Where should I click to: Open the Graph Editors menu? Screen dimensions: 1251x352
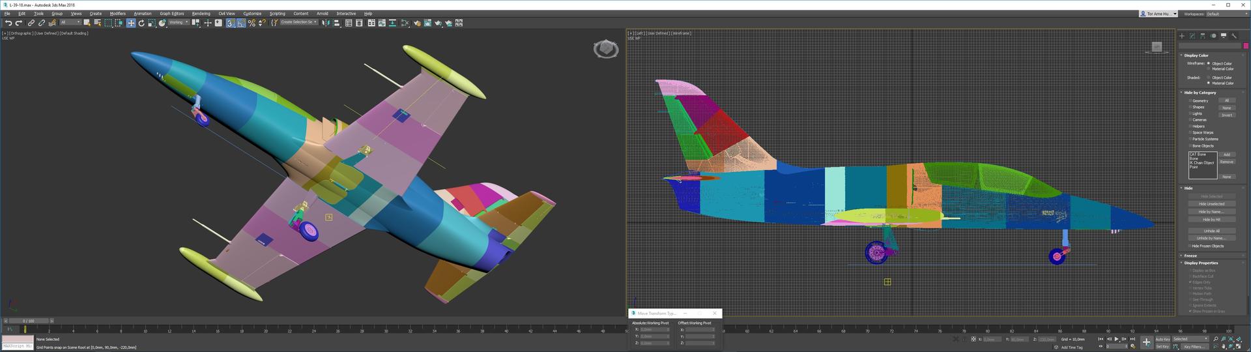(171, 14)
